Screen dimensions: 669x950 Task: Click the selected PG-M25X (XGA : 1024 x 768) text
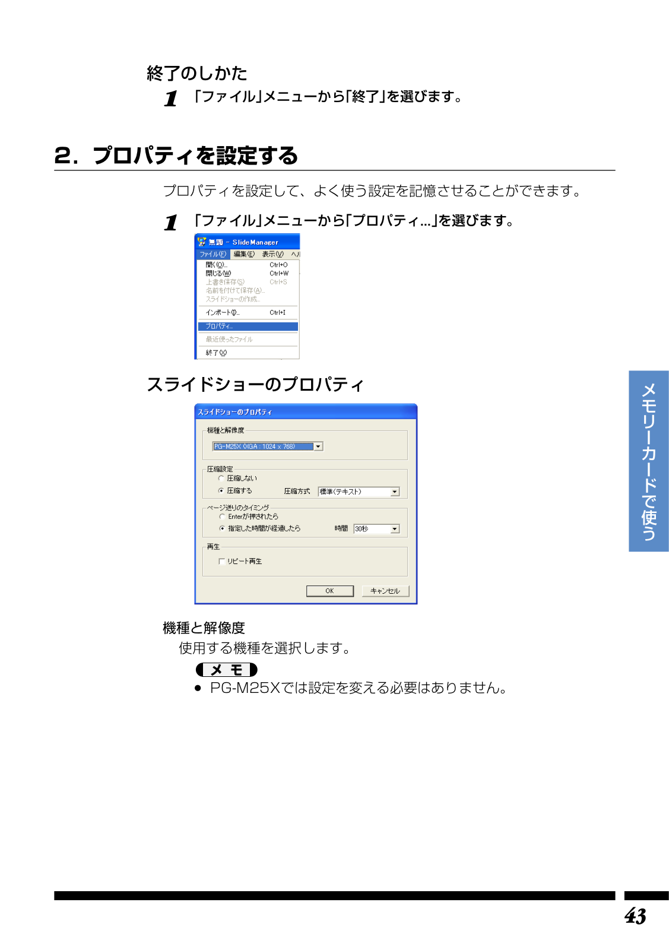click(263, 446)
